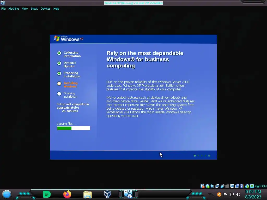Click the shared folders status icon

(x=227, y=186)
